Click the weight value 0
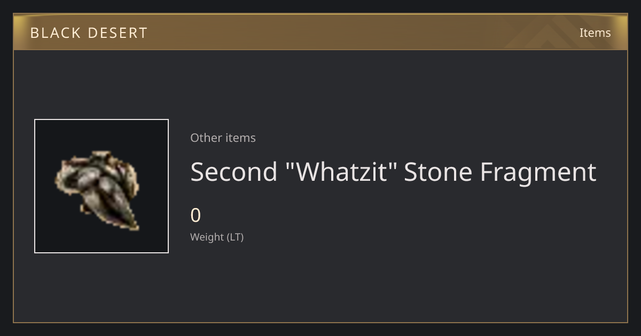The height and width of the screenshot is (336, 641). point(196,215)
